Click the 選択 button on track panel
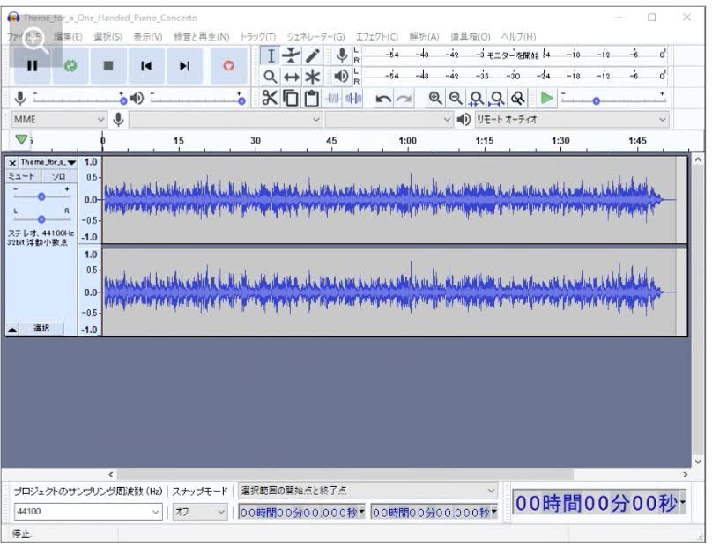The image size is (712, 547). click(x=41, y=329)
